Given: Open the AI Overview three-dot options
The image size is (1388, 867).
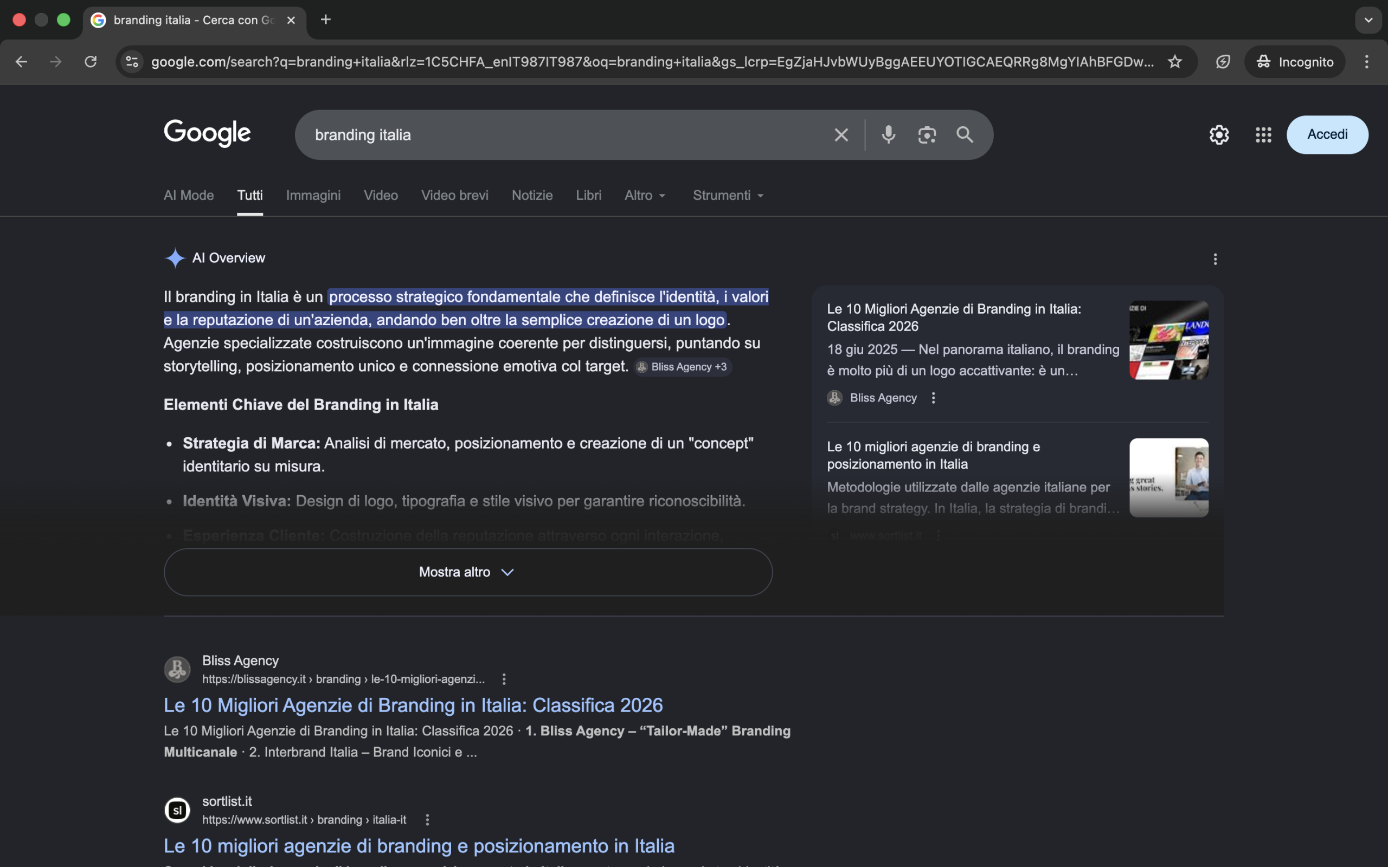Looking at the screenshot, I should 1215,259.
